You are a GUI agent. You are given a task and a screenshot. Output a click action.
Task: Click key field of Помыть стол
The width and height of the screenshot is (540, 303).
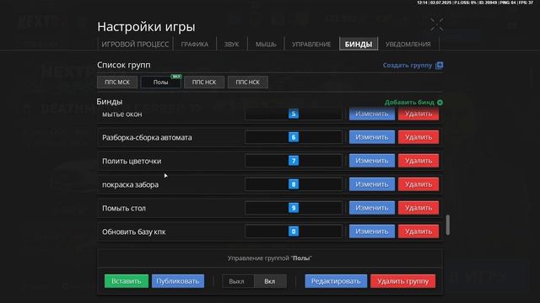pyautogui.click(x=294, y=208)
